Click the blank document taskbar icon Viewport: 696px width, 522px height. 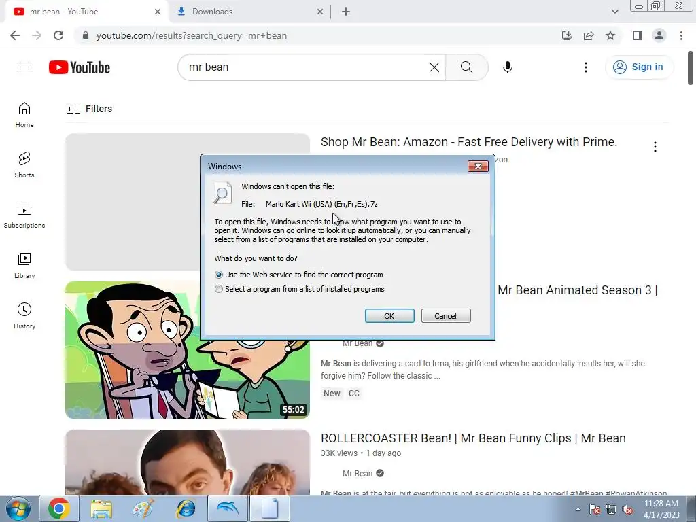(269, 508)
